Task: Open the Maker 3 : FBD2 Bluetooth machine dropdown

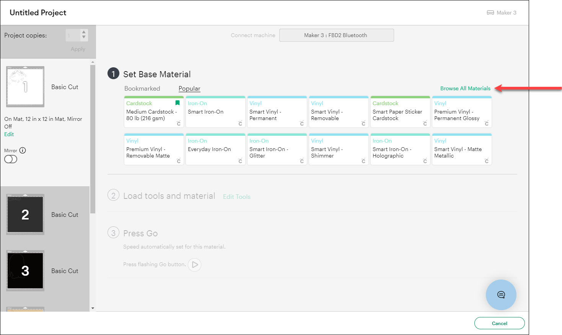Action: (336, 35)
